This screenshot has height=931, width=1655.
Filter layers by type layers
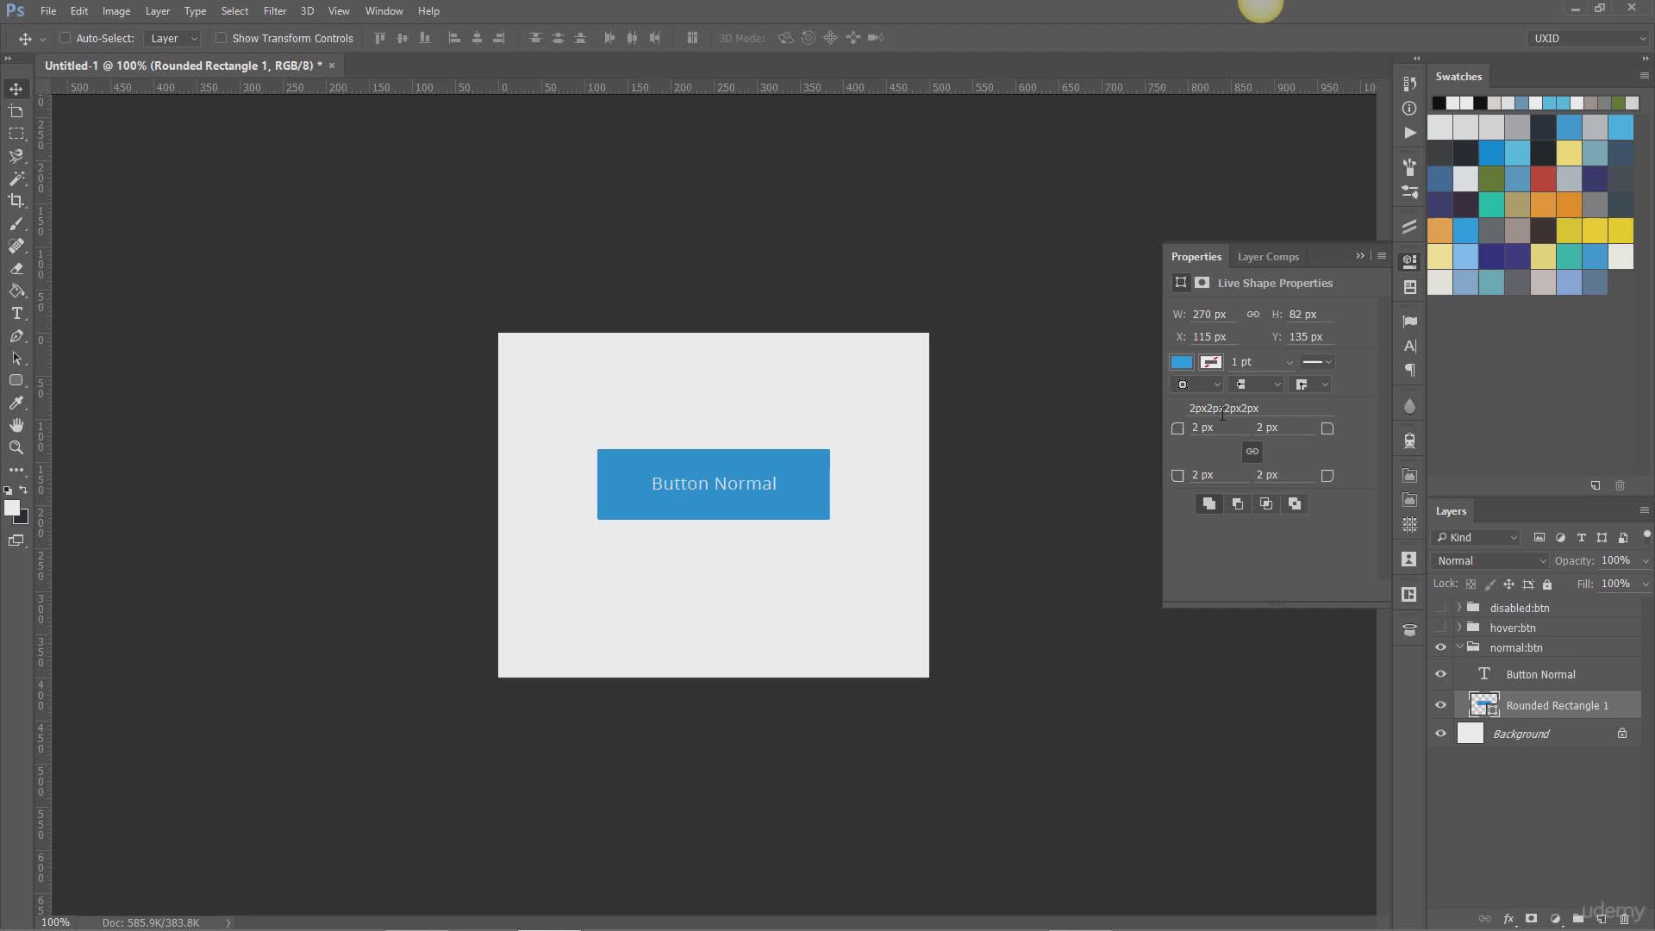click(1581, 537)
